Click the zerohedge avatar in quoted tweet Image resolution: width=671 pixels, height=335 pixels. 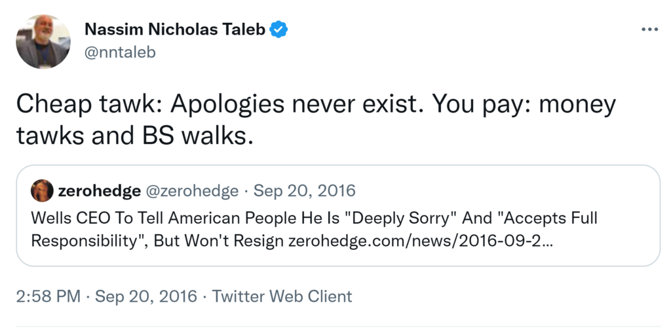pyautogui.click(x=42, y=190)
